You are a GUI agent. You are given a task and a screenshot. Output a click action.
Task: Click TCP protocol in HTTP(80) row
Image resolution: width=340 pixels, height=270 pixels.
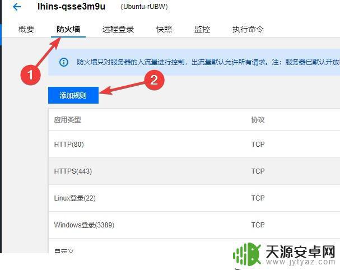[258, 144]
